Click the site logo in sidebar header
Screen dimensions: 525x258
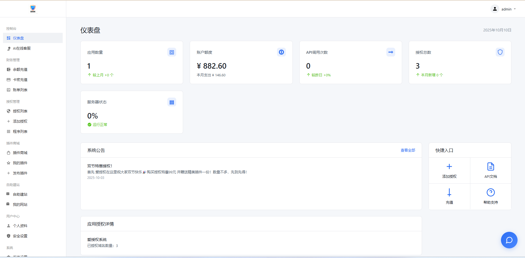(33, 9)
